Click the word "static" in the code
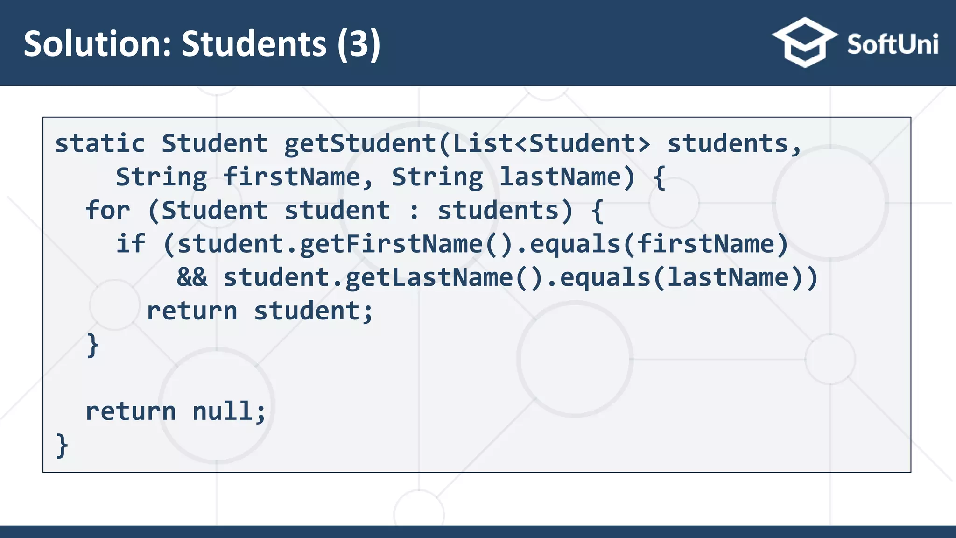This screenshot has height=538, width=956. (x=100, y=143)
